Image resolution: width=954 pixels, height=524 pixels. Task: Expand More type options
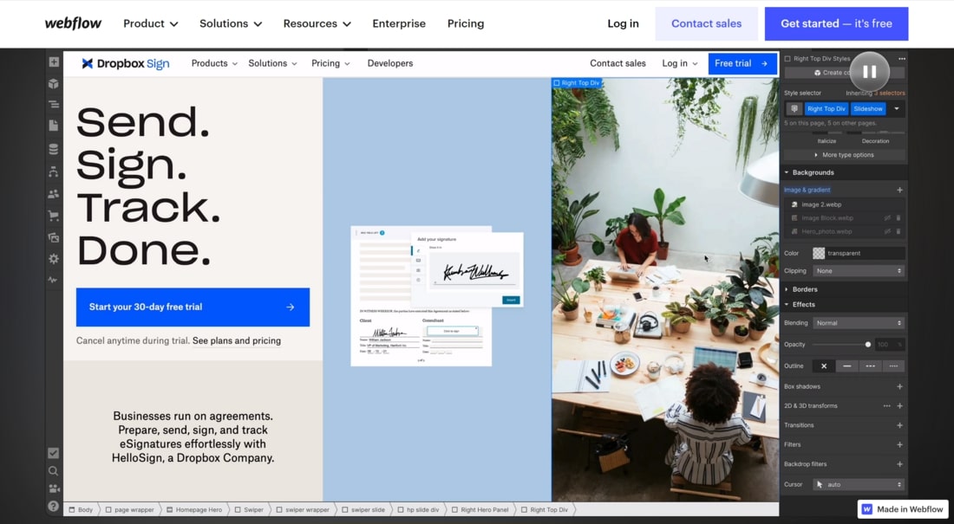(844, 155)
